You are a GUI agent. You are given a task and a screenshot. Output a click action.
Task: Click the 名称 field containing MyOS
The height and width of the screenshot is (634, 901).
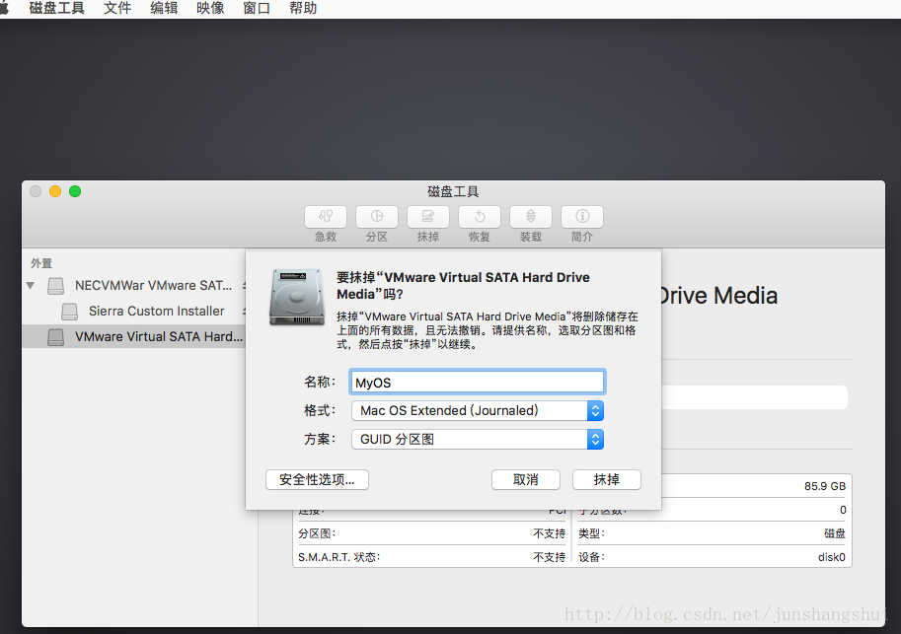[478, 382]
